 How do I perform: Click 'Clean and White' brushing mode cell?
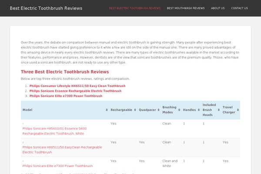tap(170, 164)
